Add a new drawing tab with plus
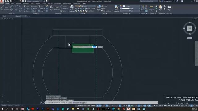 tap(29, 16)
